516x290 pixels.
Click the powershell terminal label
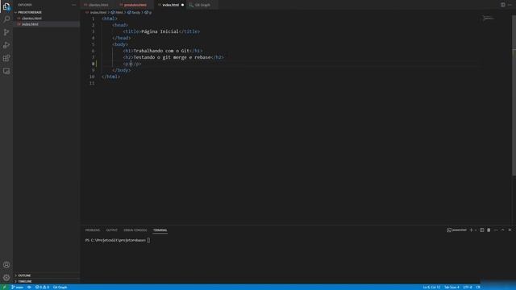[x=457, y=230]
